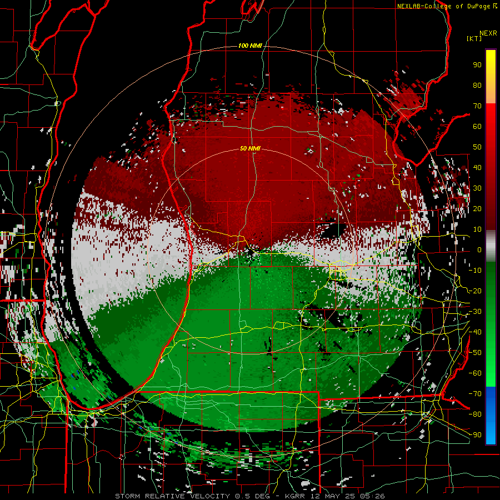Select the -60 value on the velocity scale
This screenshot has height=500, width=500.
pos(475,373)
